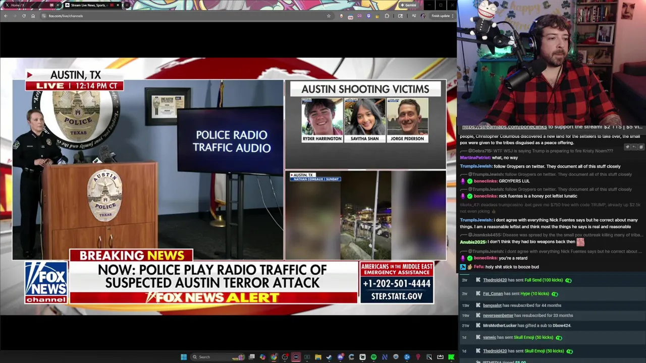Open the Kick app taskbar icon

coord(451,357)
